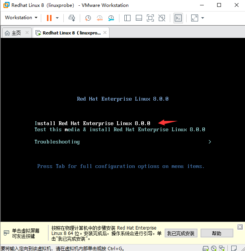Screen dimensions: 245x251
Task: Enter full screen mode
Action: pyautogui.click(x=150, y=18)
